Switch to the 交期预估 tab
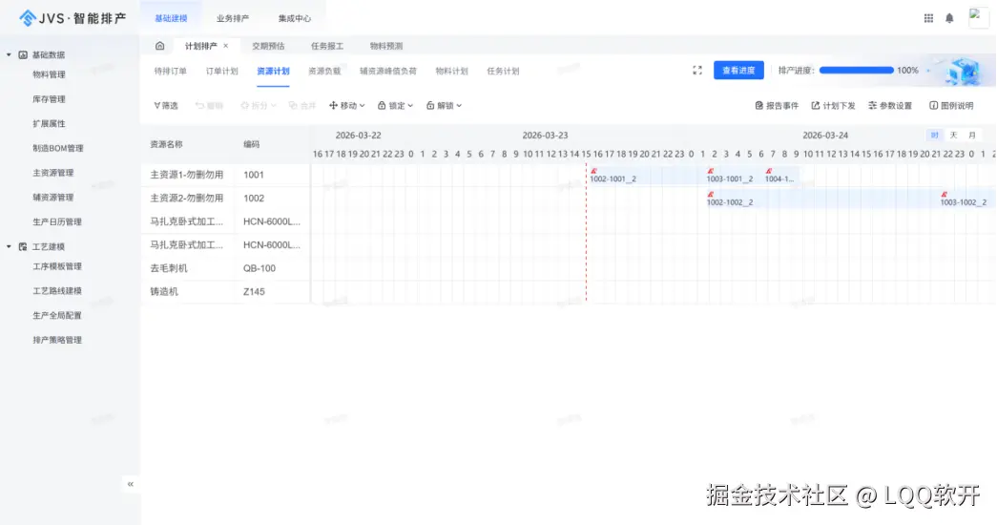 point(268,46)
